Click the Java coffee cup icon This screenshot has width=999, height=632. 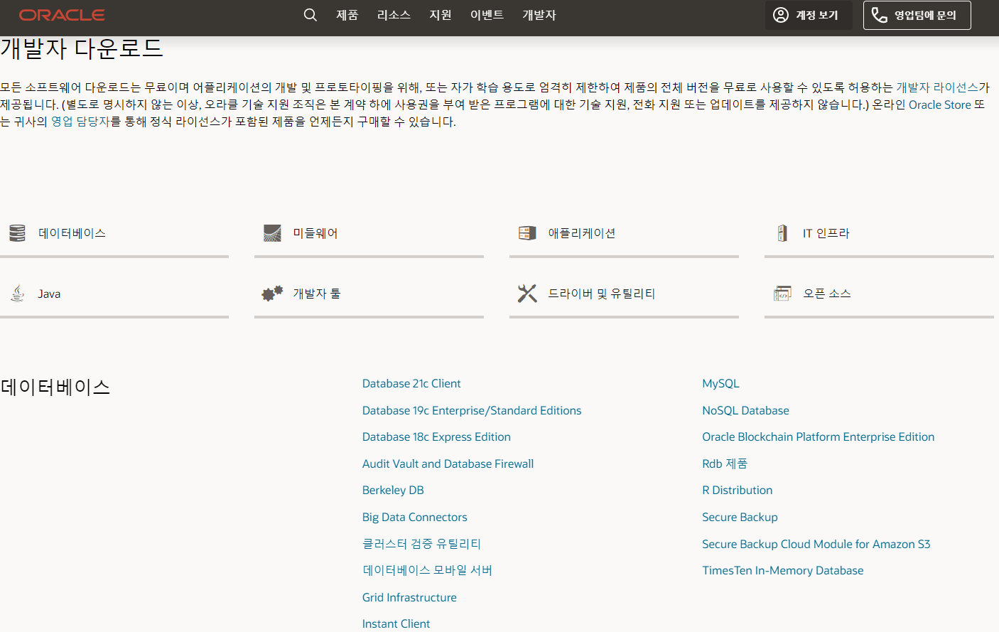click(18, 294)
